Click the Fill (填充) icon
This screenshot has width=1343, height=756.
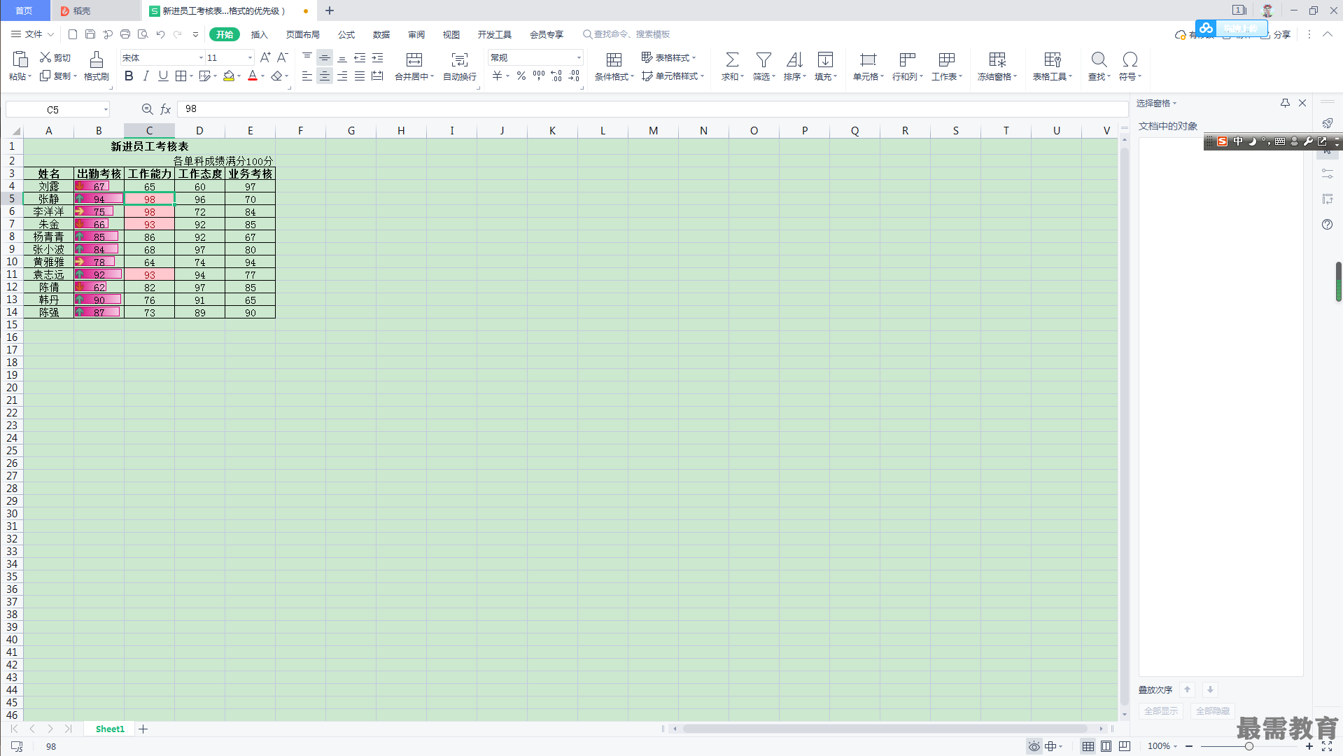[825, 59]
